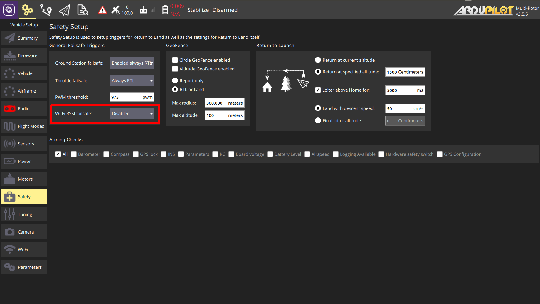Expand Wi-Fi RSSI failsafe dropdown
The image size is (540, 304).
(132, 113)
